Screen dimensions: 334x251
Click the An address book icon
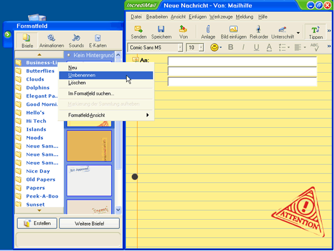(x=135, y=60)
